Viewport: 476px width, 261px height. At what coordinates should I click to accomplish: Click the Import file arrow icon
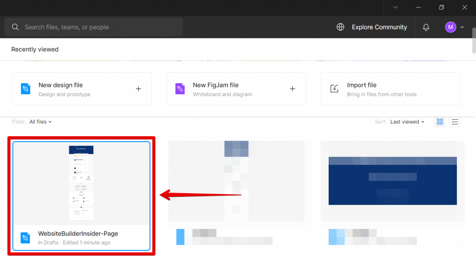334,89
